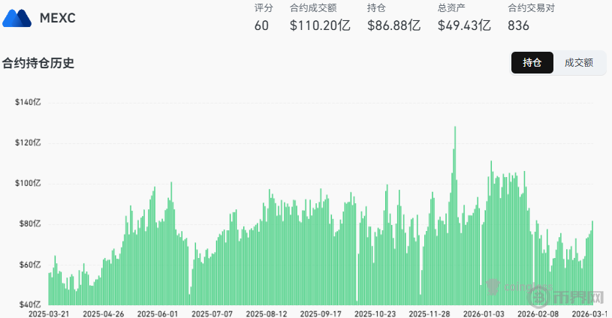Click the 2025-11-28 date axis label

(x=430, y=313)
